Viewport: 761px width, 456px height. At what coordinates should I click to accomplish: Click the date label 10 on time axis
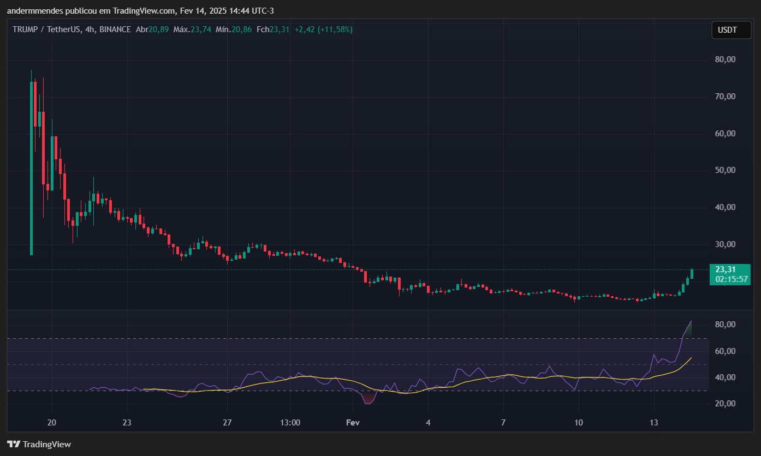pos(579,423)
